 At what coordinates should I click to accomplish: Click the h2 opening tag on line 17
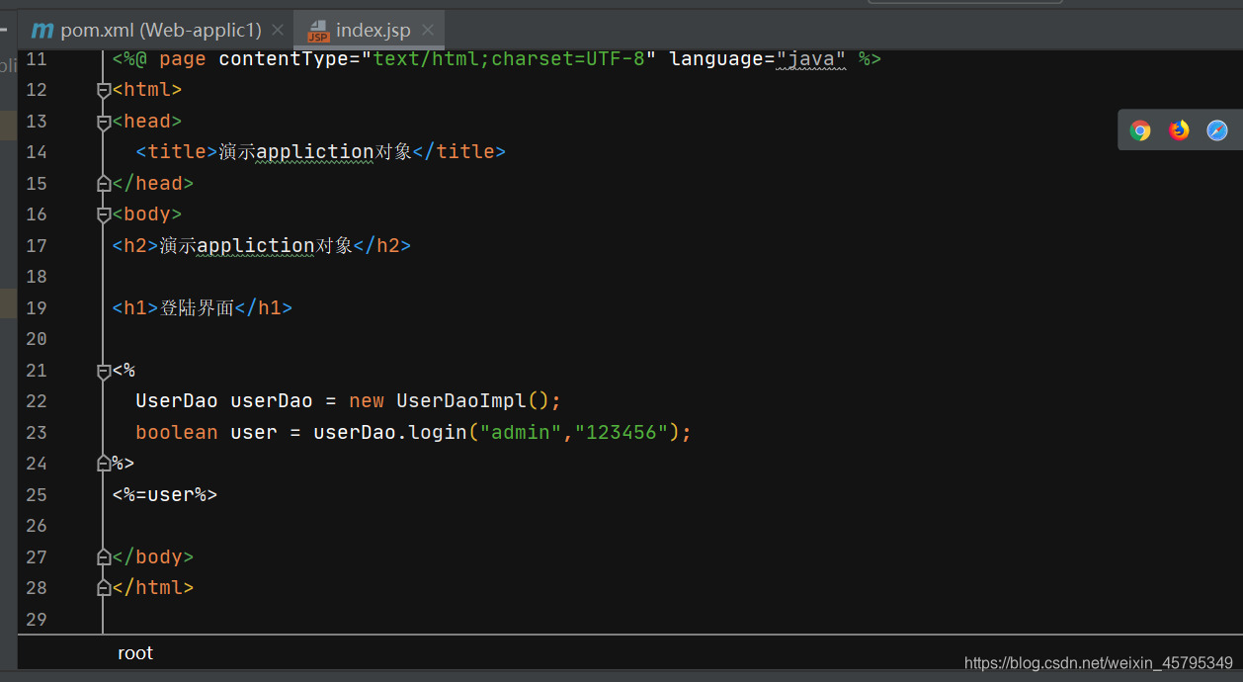point(135,245)
